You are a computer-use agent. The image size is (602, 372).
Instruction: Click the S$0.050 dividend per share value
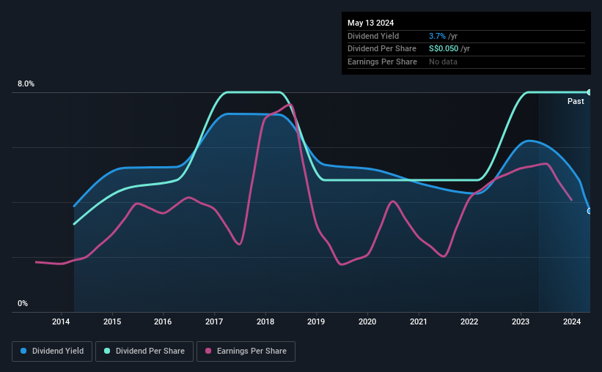pyautogui.click(x=444, y=49)
